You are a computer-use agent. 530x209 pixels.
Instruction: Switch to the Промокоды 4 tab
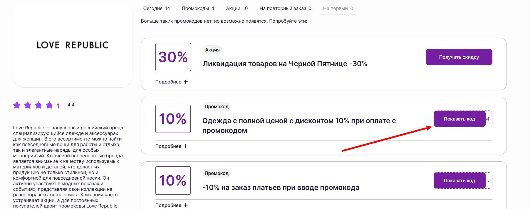198,9
